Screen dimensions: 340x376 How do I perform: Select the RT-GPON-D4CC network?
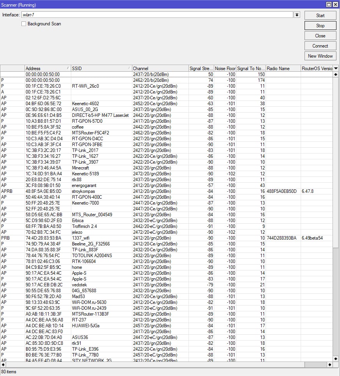pyautogui.click(x=166, y=139)
